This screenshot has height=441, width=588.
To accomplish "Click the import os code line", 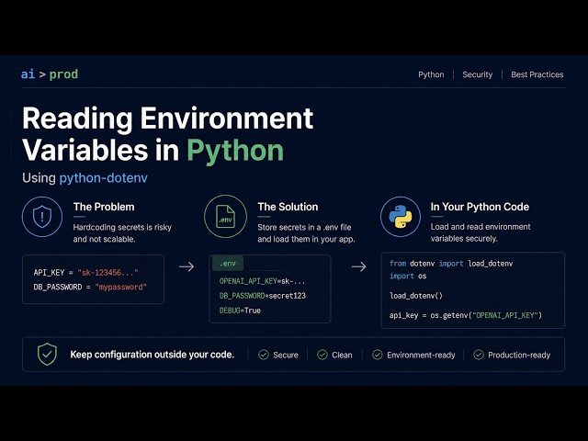I will pyautogui.click(x=408, y=277).
